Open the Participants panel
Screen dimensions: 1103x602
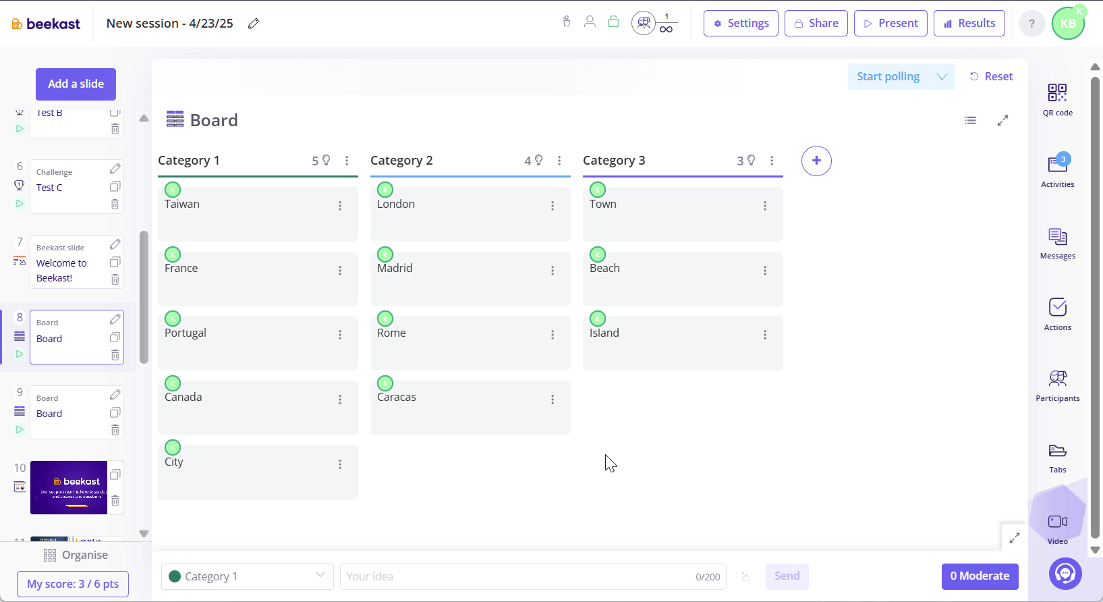pos(1057,386)
